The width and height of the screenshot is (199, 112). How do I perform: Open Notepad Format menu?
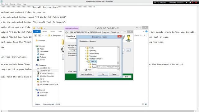(13, 4)
